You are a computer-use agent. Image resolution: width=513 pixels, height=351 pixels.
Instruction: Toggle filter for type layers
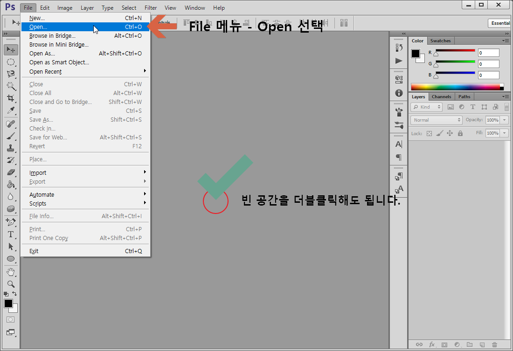point(473,107)
